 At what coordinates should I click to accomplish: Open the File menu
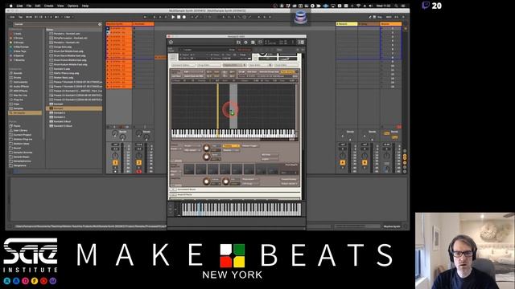[x=29, y=6]
